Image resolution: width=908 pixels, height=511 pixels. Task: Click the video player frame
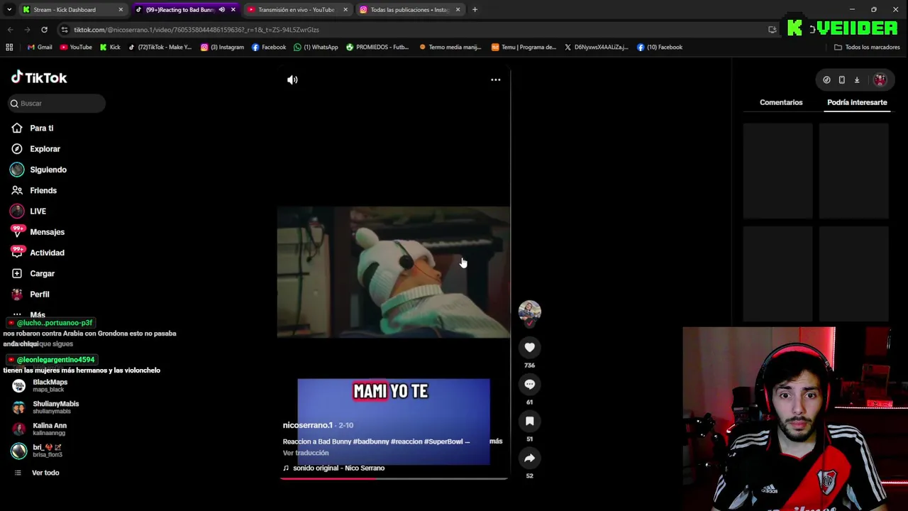pos(394,273)
